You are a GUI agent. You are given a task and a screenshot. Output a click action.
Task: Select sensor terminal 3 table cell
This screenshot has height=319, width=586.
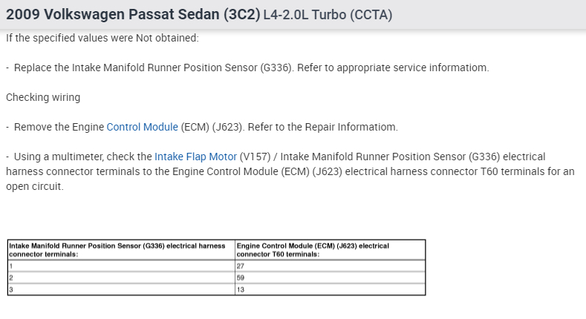pos(120,289)
